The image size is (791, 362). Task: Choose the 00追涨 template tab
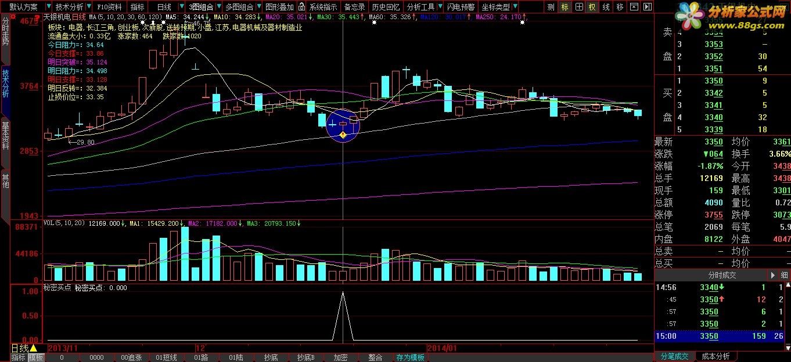pyautogui.click(x=131, y=357)
